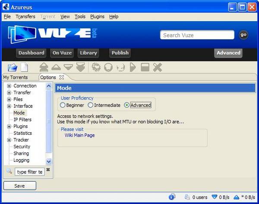This screenshot has height=204, width=259.
Task: Clear the filter text with X icon
Action: tap(48, 169)
